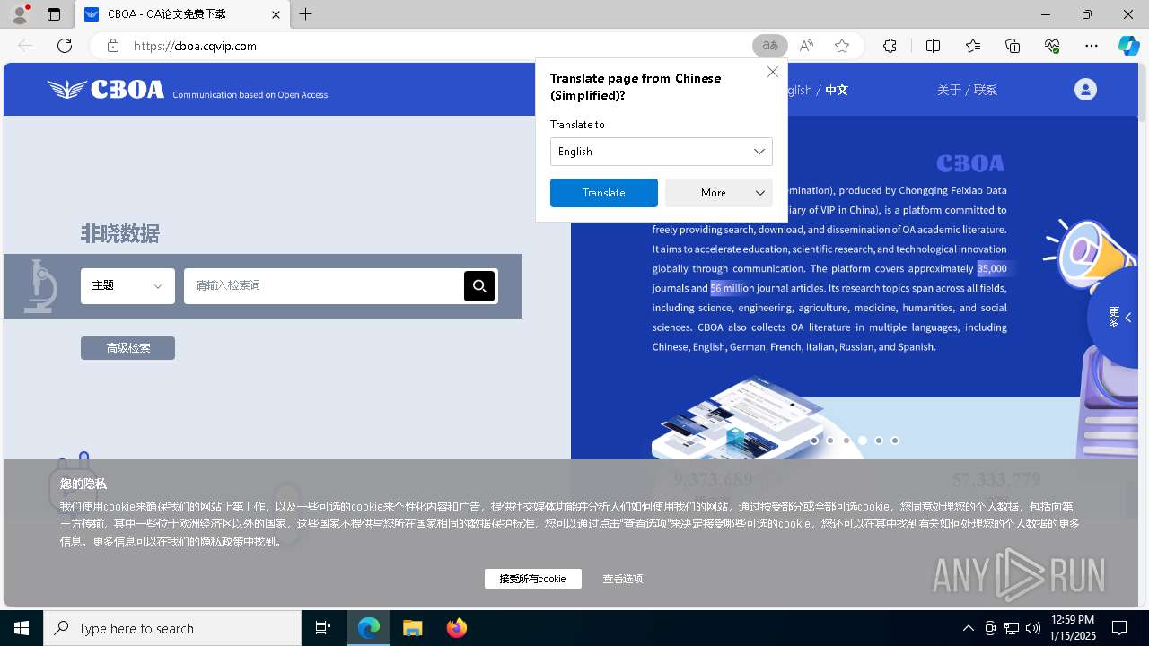Open the user account avatar

tap(1085, 89)
